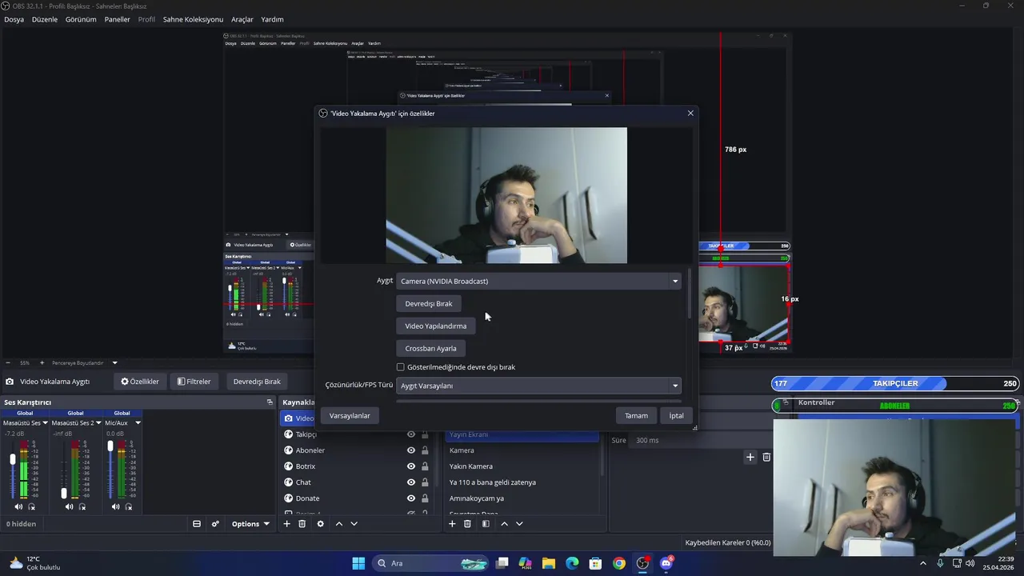Viewport: 1024px width, 576px height.
Task: Open Mic/Aux channel menu arrow
Action: (138, 423)
